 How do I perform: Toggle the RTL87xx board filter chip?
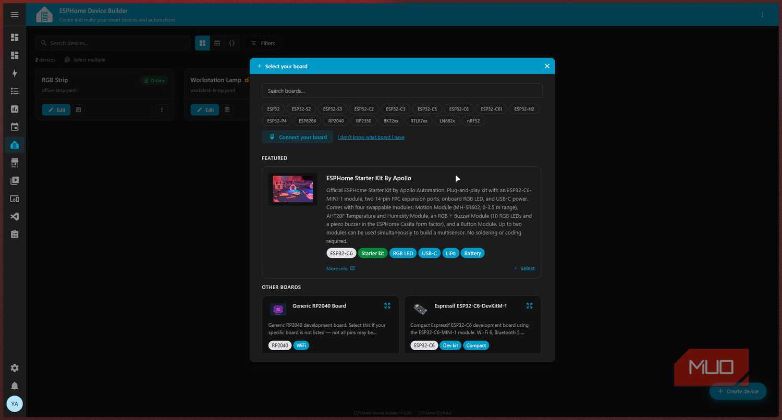point(419,121)
